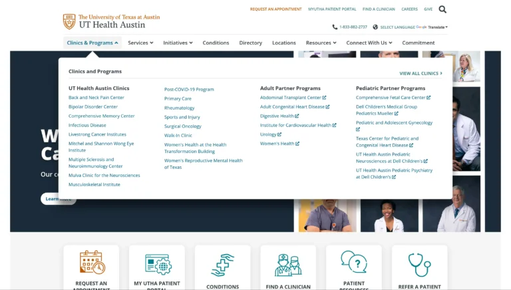Click the phone icon next to 1-833-882-2737

tap(335, 27)
